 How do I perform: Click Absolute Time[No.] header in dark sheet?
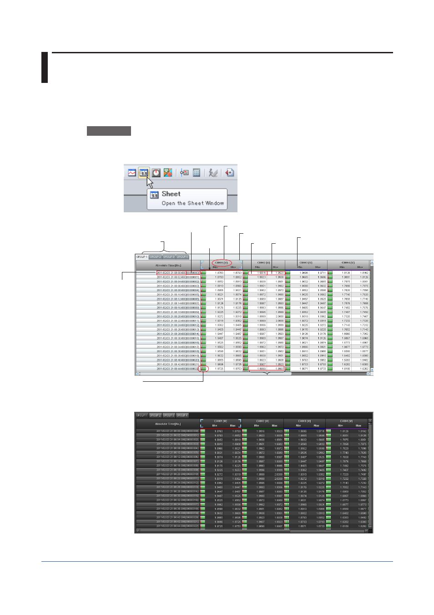click(168, 424)
